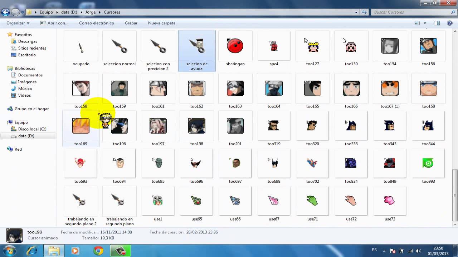This screenshot has width=458, height=257.
Task: Open the Imágenes library
Action: coord(27,82)
